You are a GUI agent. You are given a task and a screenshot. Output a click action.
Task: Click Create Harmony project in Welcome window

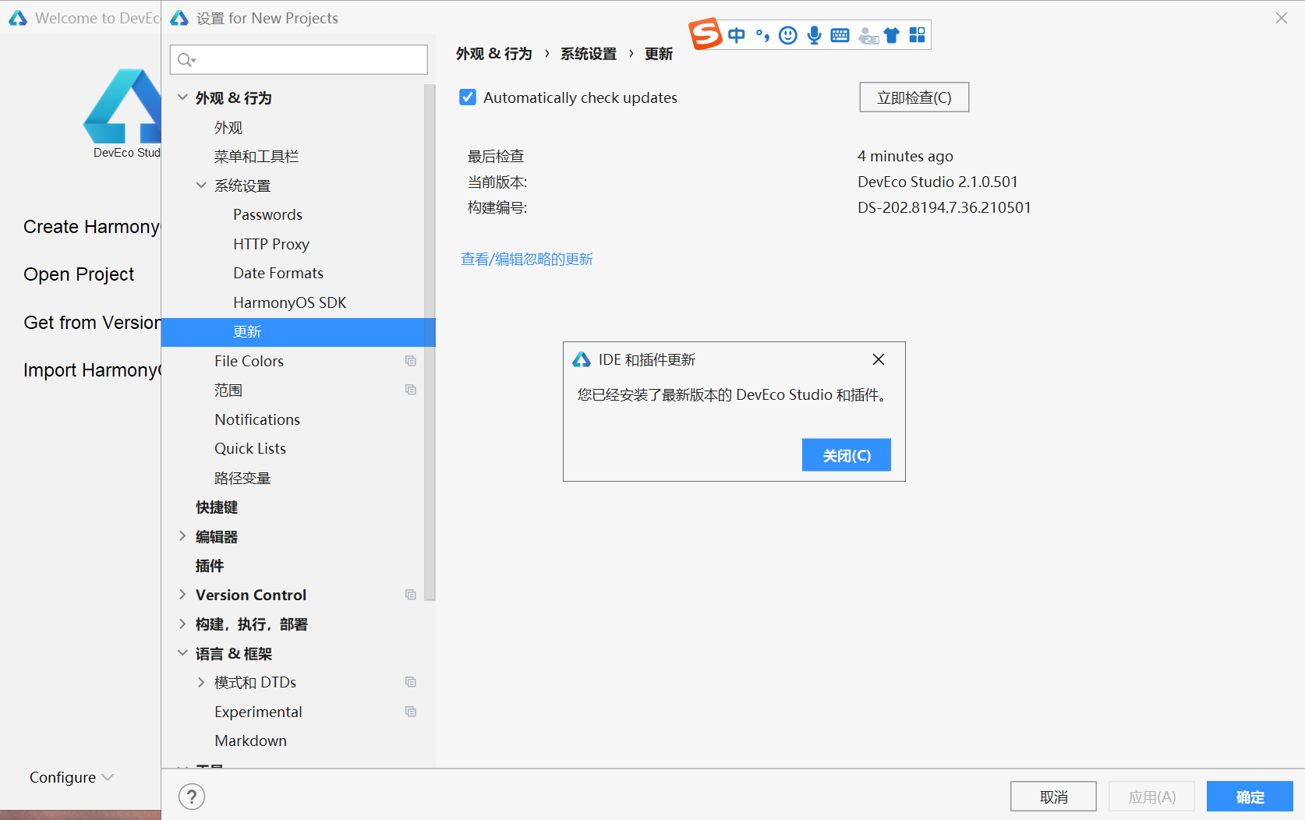click(x=92, y=227)
